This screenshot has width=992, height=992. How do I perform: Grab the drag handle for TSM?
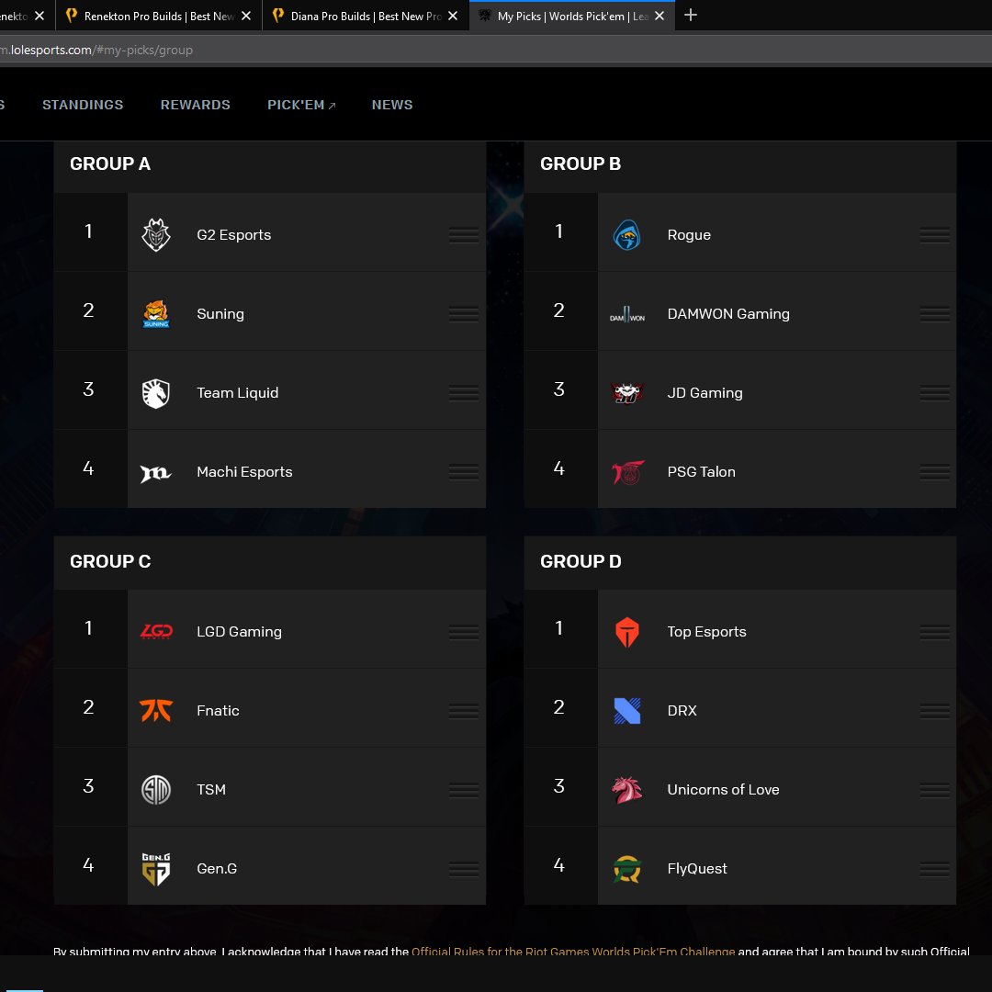point(464,790)
